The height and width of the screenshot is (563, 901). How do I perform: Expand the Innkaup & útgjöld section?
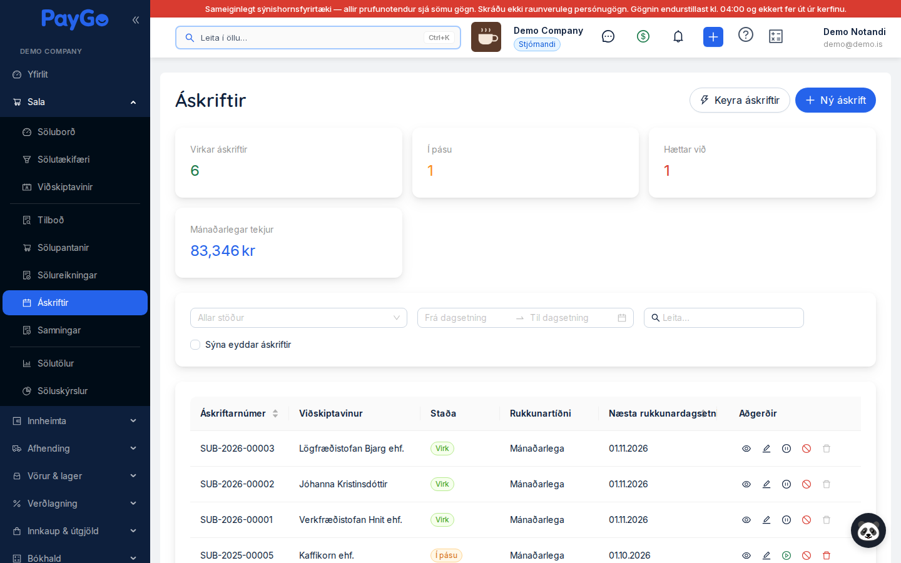pos(75,531)
